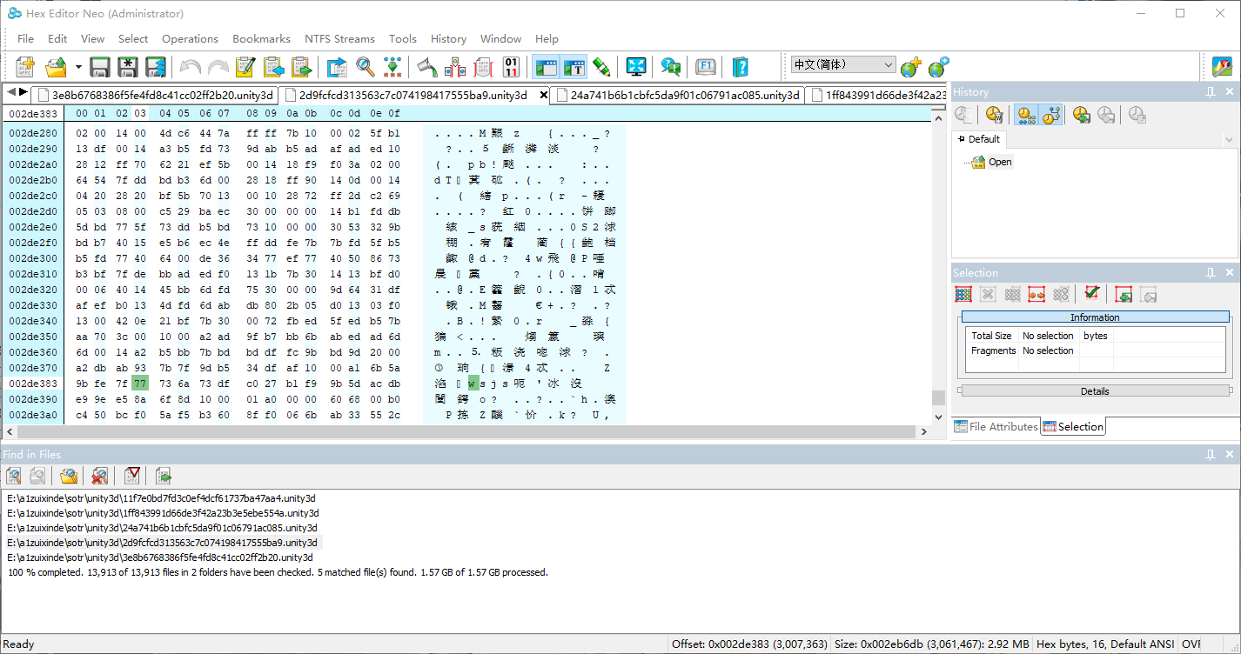
Task: Switch to the 24a741b6b1cbfc5da9f01c06791ac085.unity3d tab
Action: [x=684, y=96]
